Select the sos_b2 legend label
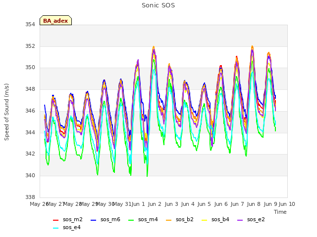 pos(185,219)
